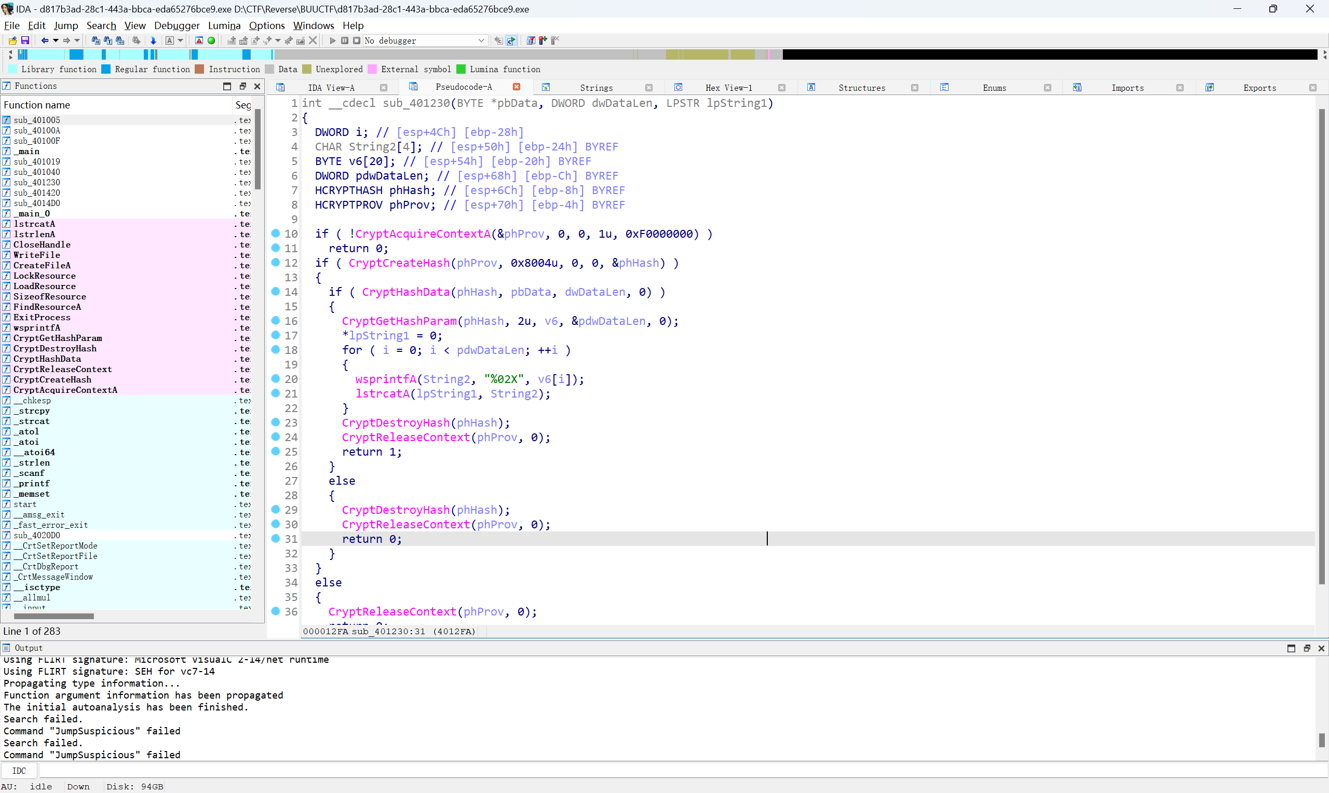Toggle breakpoint dot on line 31
Viewport: 1329px width, 793px height.
click(276, 538)
